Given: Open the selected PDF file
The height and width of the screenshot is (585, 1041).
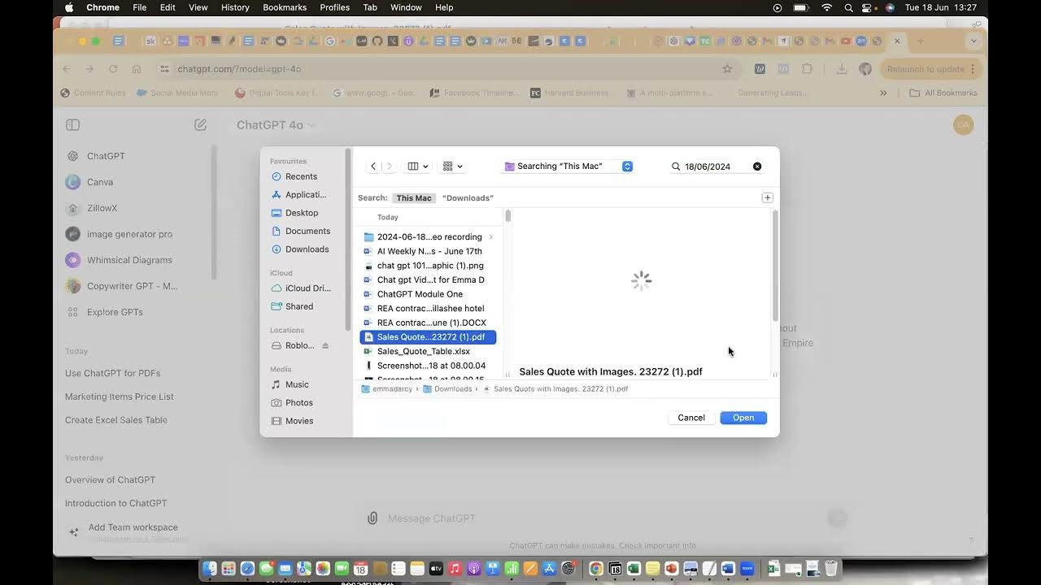Looking at the screenshot, I should tap(743, 418).
